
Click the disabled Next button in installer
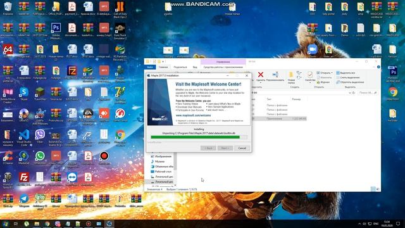(x=225, y=148)
